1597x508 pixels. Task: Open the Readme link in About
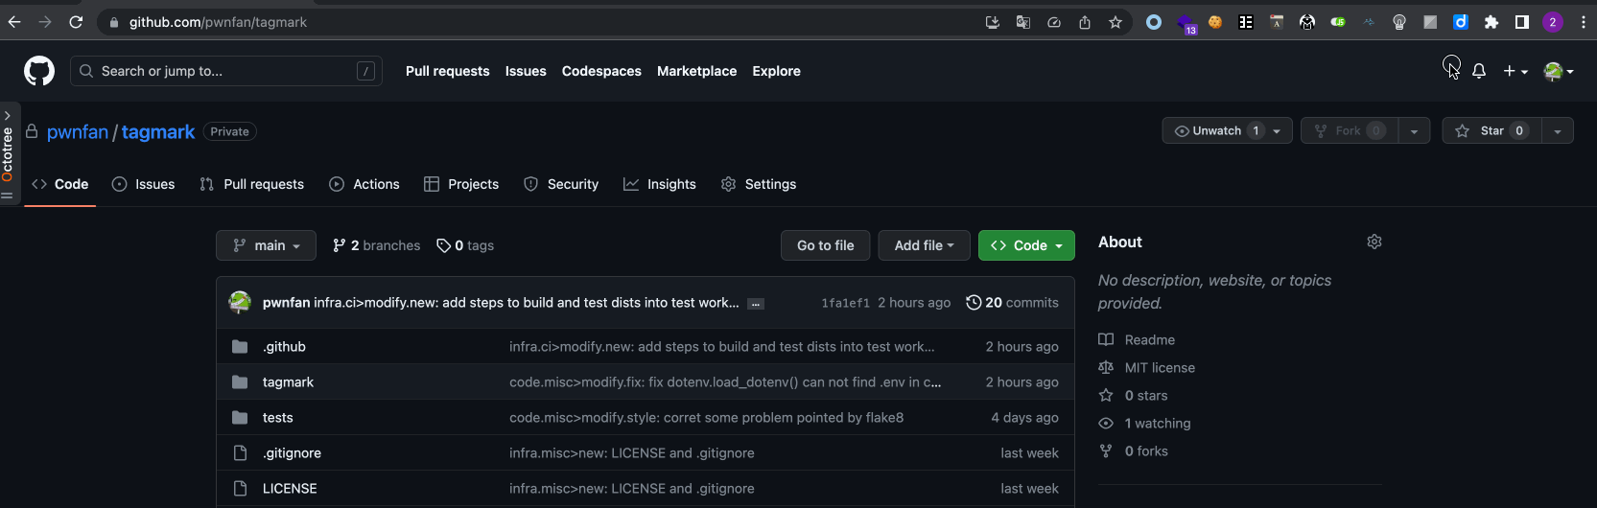1137,340
